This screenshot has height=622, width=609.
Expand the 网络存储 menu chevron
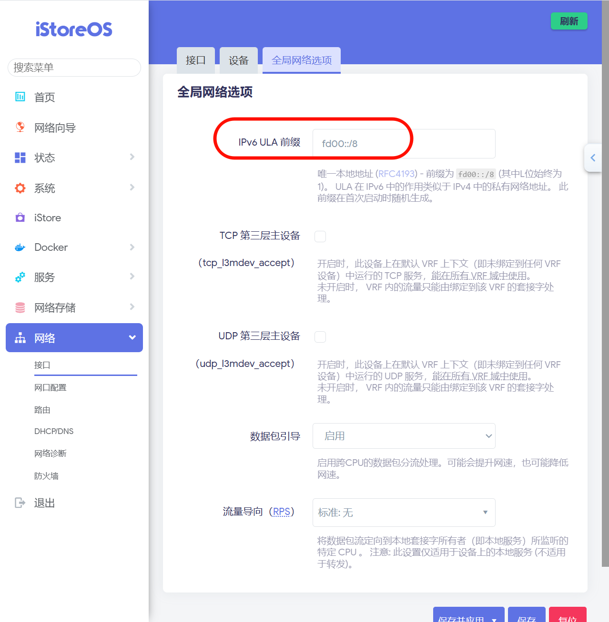click(x=132, y=306)
